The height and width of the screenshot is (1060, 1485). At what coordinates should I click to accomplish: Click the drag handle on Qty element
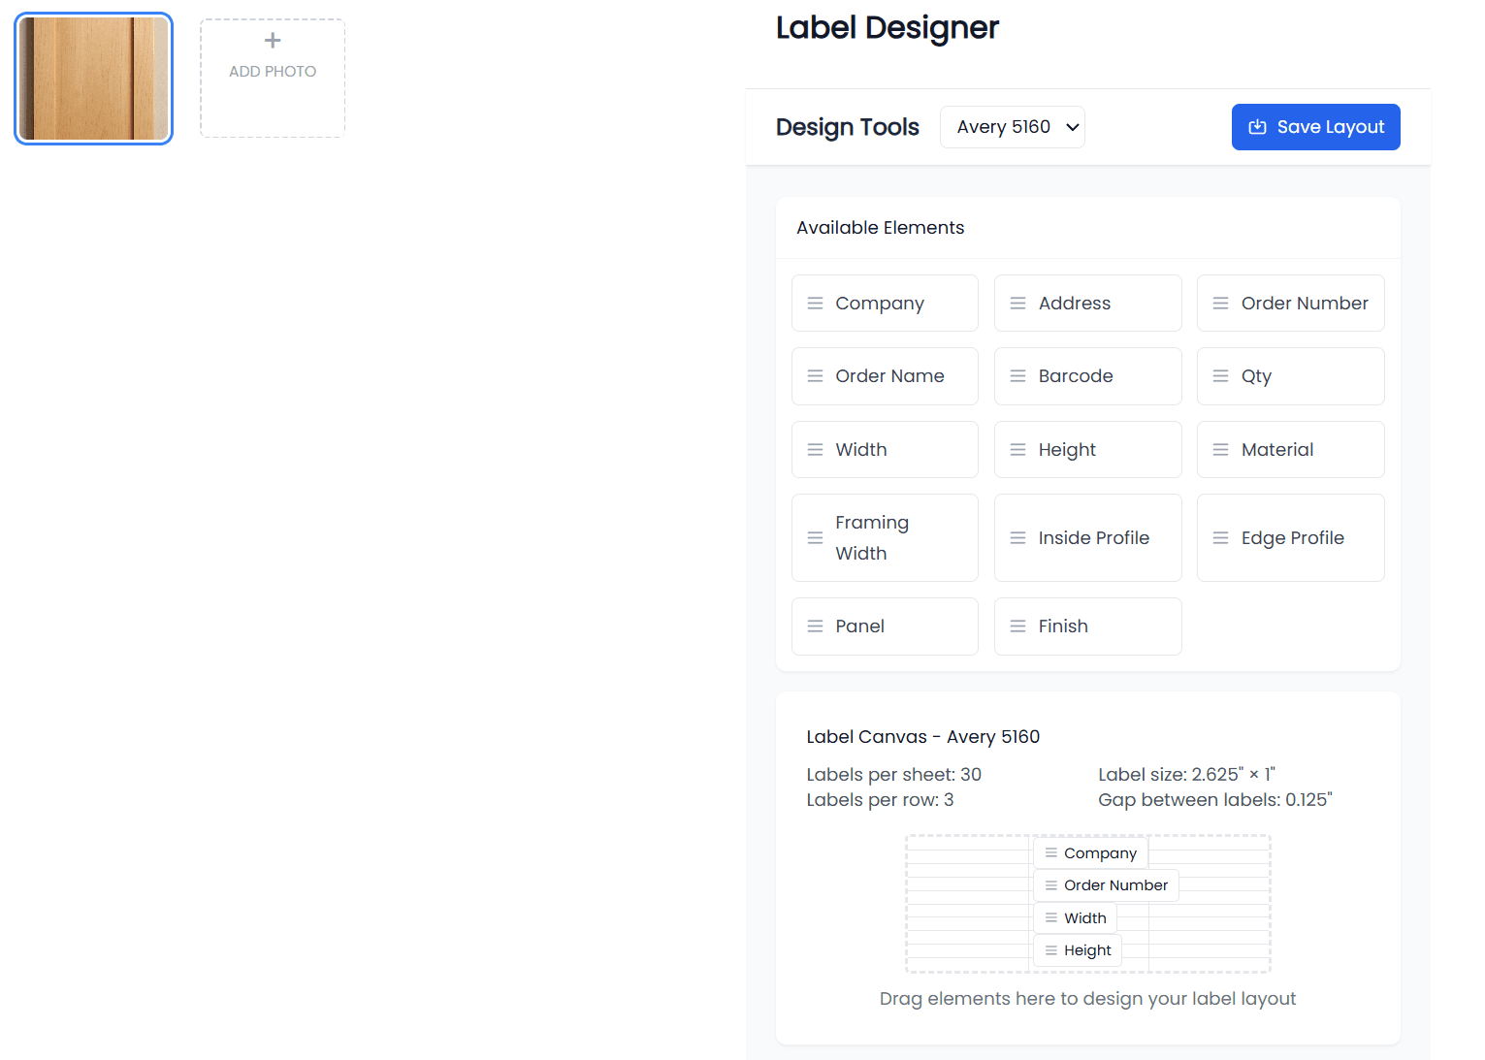tap(1221, 375)
